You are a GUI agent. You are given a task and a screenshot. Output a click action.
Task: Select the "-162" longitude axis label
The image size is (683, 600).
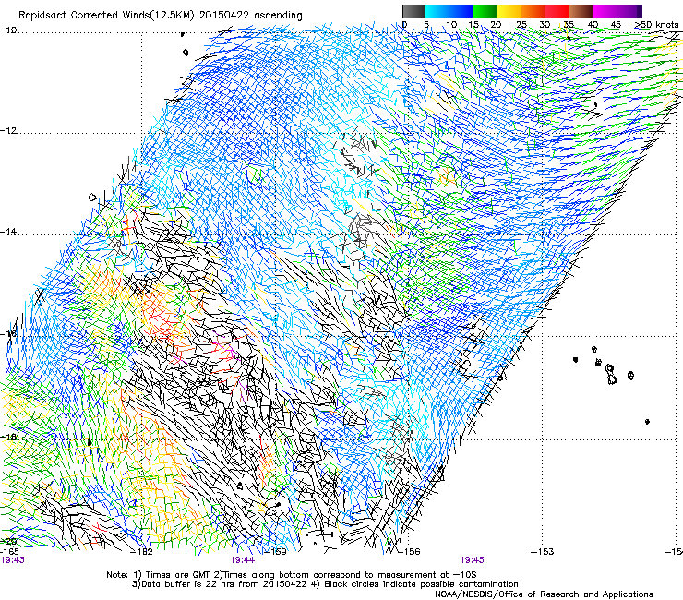click(x=141, y=552)
